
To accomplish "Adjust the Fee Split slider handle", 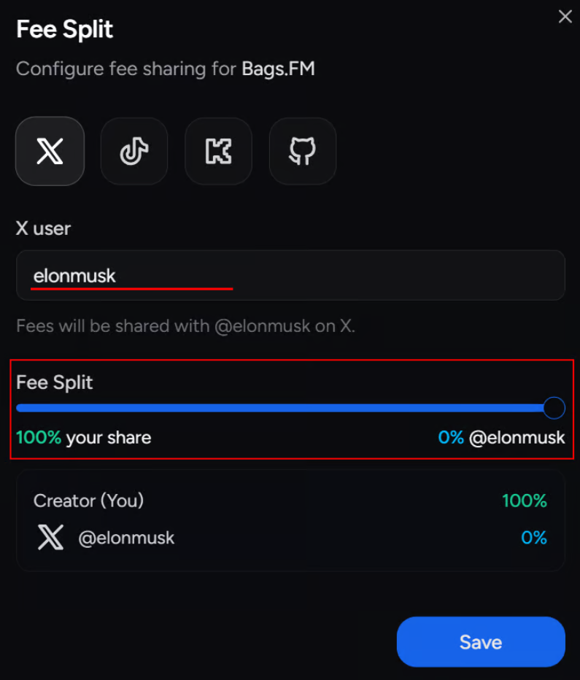I will [x=554, y=407].
